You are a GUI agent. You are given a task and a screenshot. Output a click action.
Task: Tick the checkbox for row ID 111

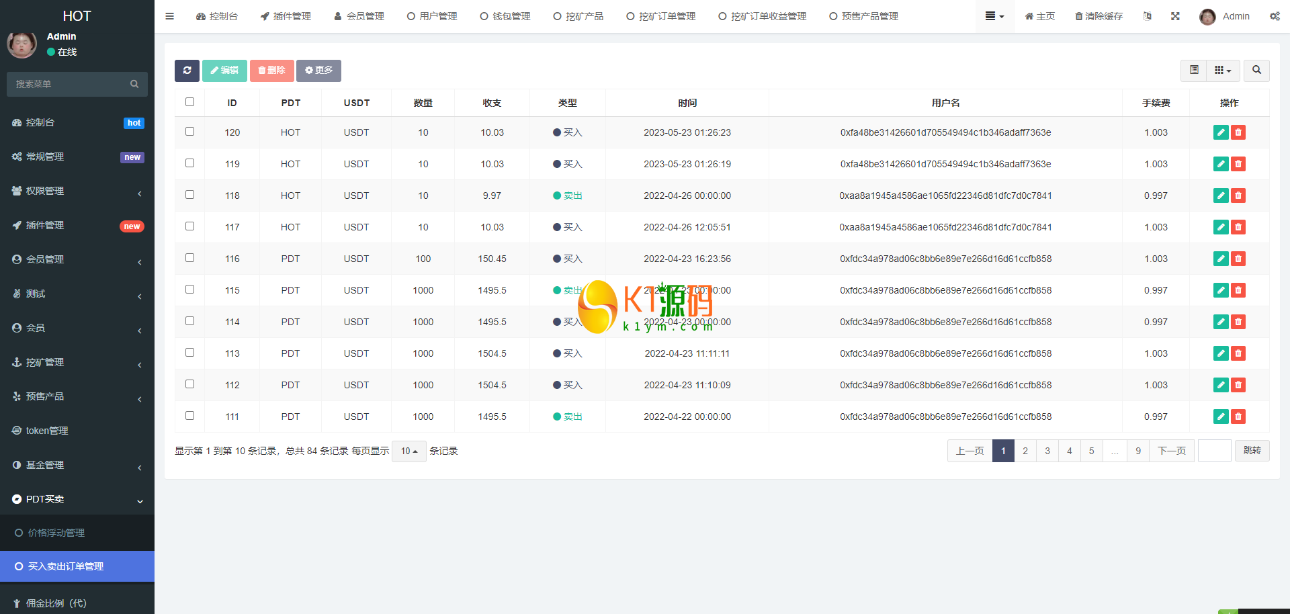point(189,416)
